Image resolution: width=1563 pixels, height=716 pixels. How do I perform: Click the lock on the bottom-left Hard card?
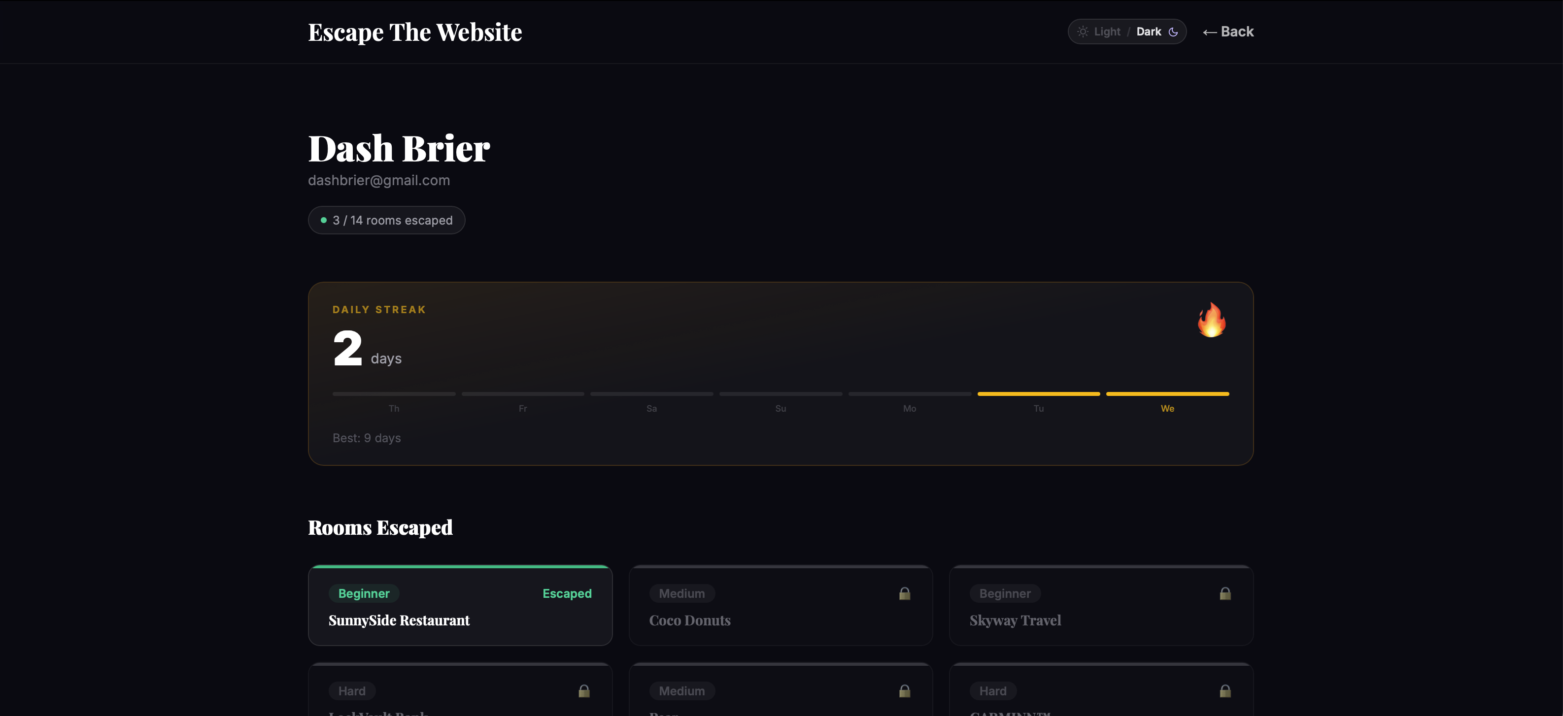[x=584, y=691]
